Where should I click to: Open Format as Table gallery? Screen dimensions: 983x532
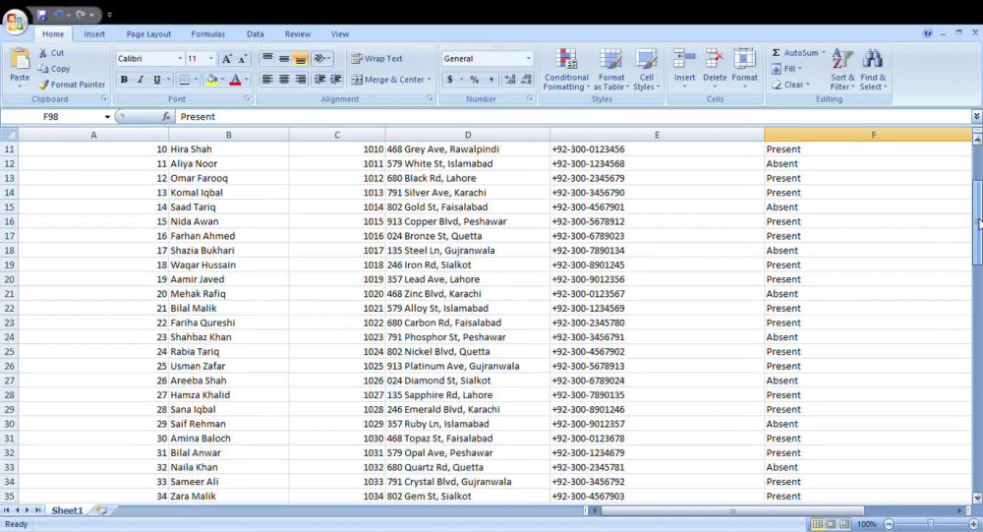[610, 70]
